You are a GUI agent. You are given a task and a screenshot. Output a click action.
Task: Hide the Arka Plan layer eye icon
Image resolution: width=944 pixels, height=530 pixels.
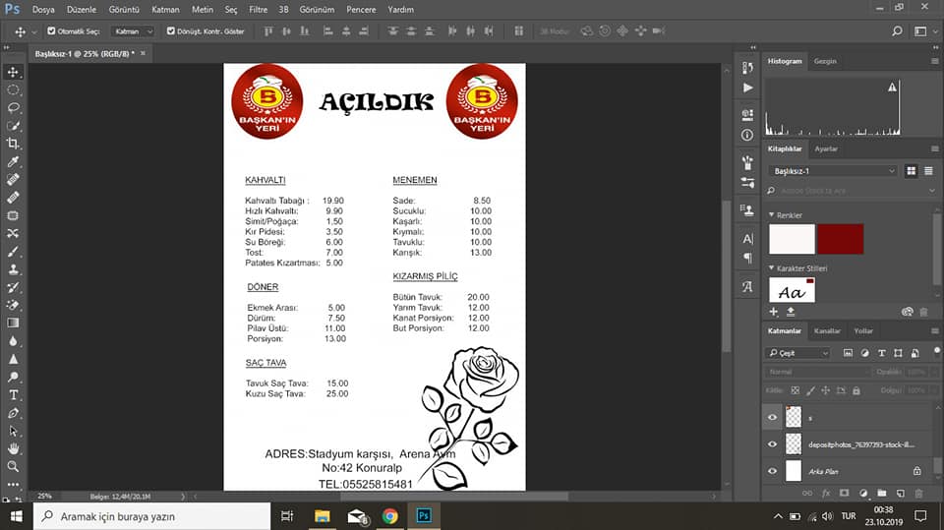[773, 471]
